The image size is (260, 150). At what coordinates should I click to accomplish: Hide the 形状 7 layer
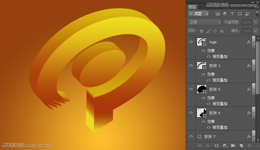191,136
